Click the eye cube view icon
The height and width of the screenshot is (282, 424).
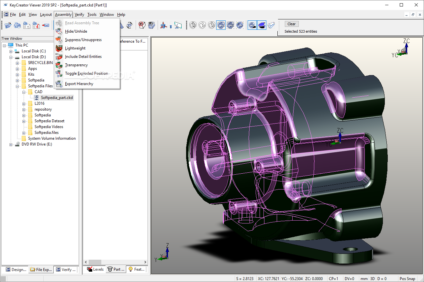(x=151, y=25)
